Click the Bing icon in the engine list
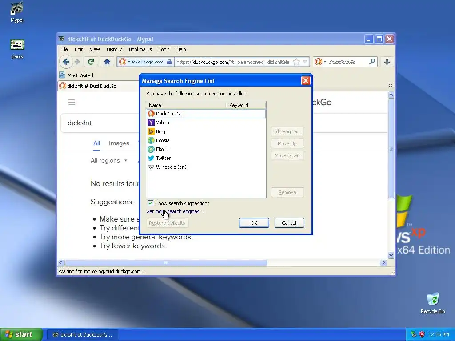This screenshot has width=455, height=341. tap(151, 131)
